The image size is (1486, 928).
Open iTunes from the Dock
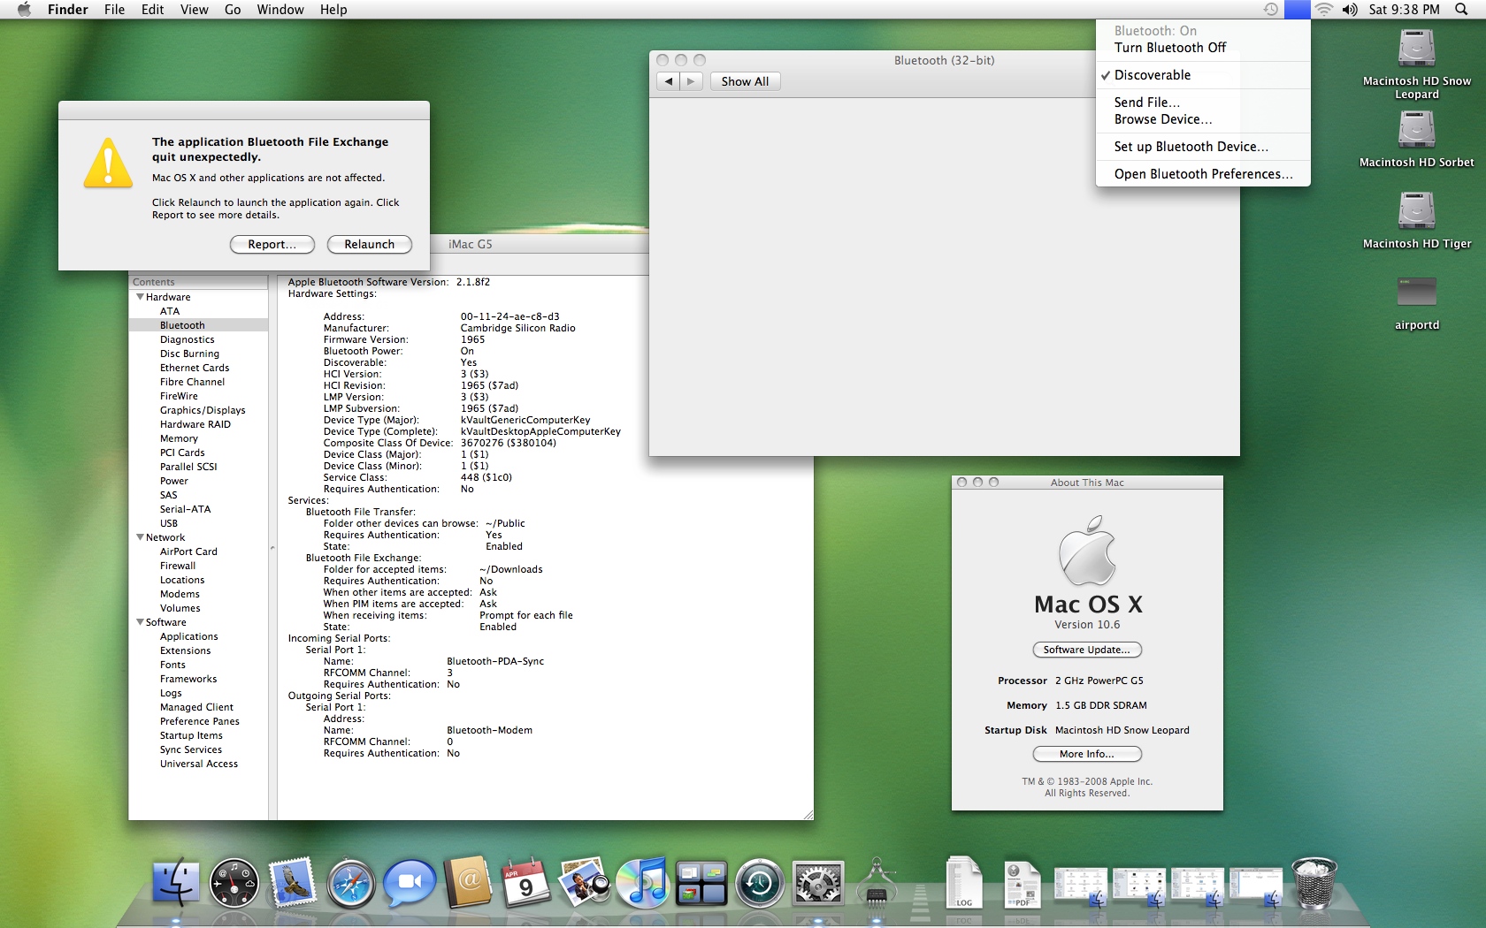coord(643,883)
